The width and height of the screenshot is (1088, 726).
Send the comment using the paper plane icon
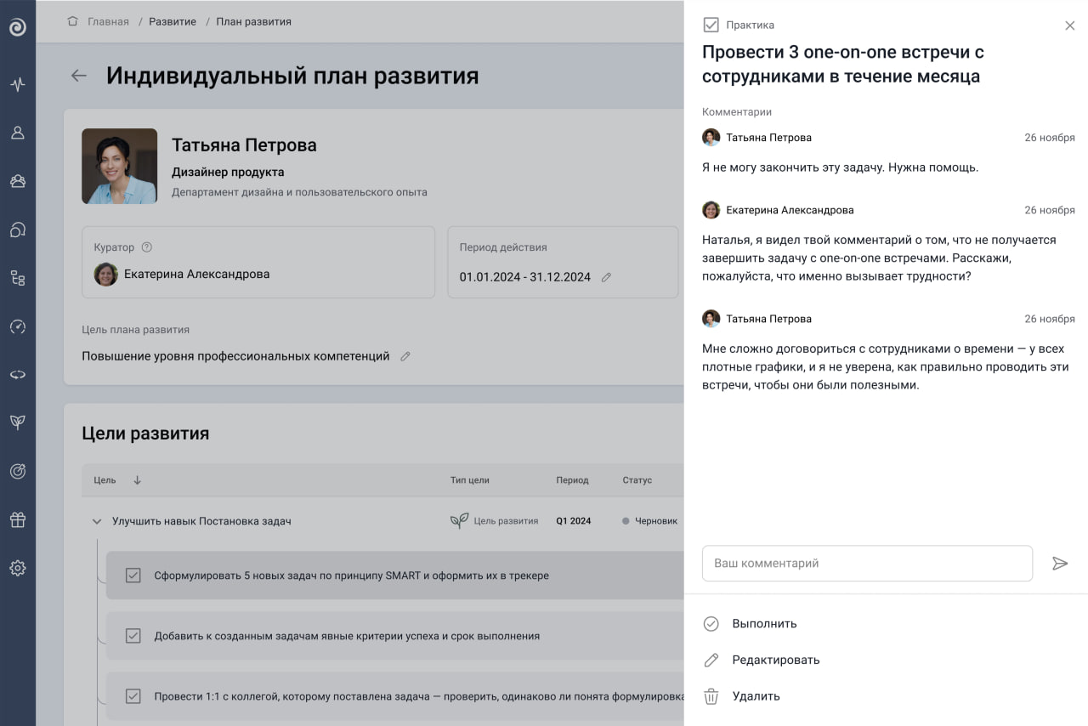tap(1060, 563)
